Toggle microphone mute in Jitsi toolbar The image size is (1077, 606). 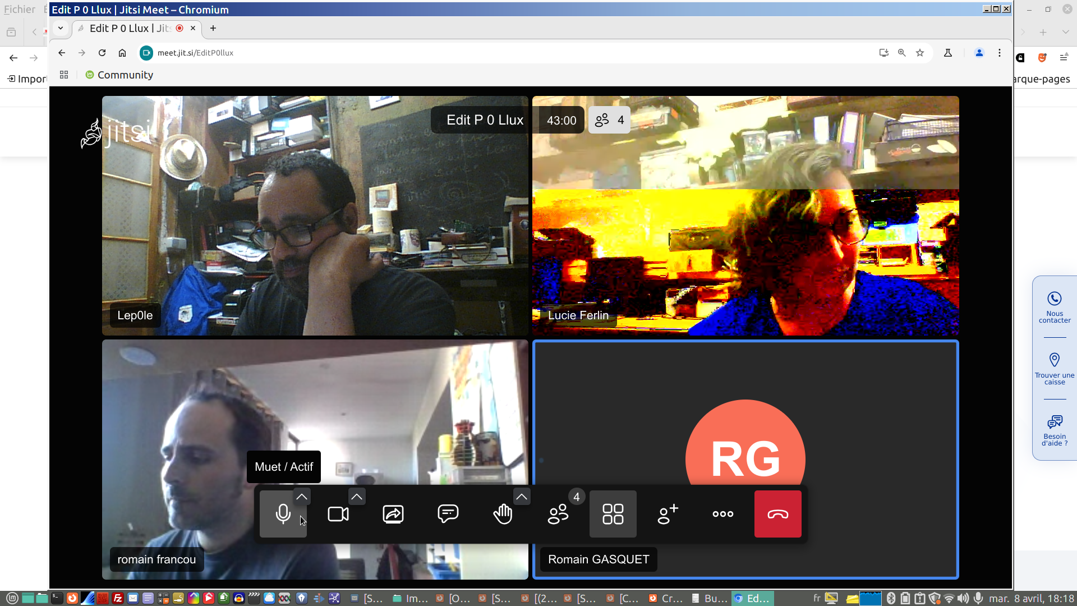[x=283, y=514]
